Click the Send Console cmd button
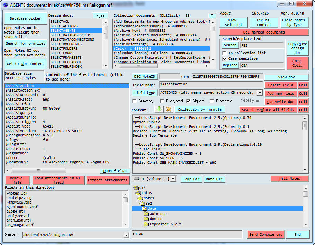 pyautogui.click(x=266, y=234)
